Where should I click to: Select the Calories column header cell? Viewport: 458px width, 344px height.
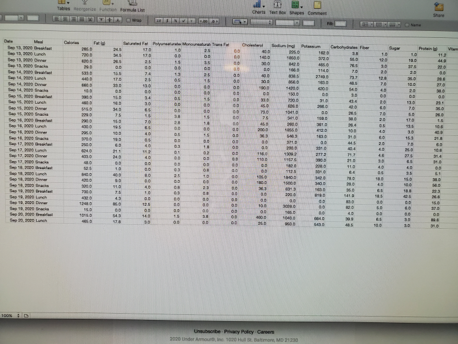point(72,43)
